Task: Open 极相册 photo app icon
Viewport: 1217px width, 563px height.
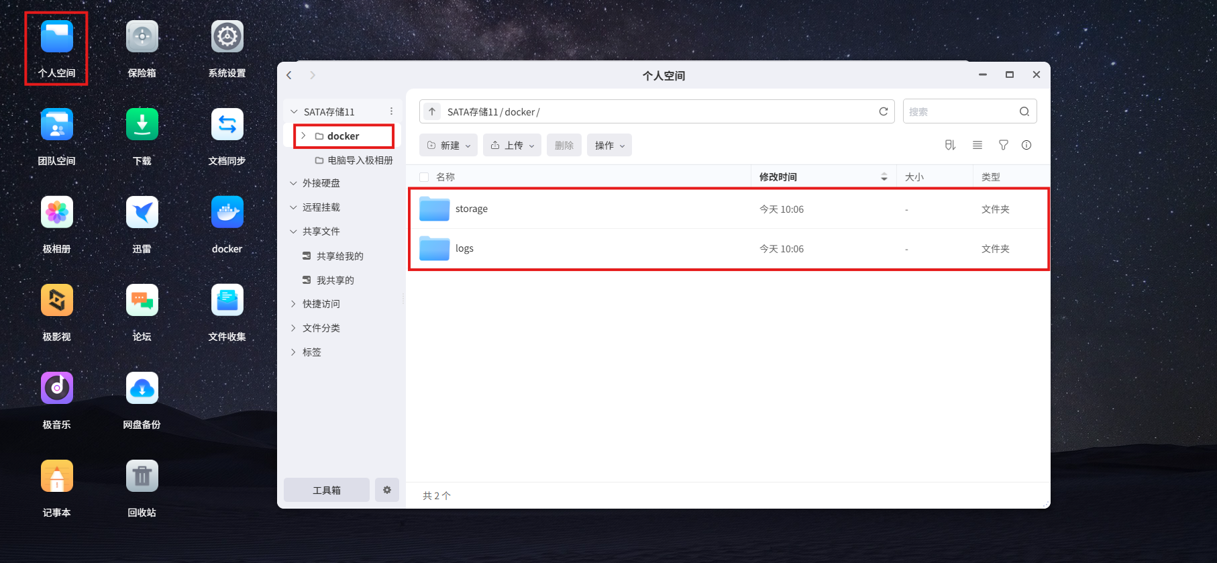Action: pyautogui.click(x=57, y=213)
